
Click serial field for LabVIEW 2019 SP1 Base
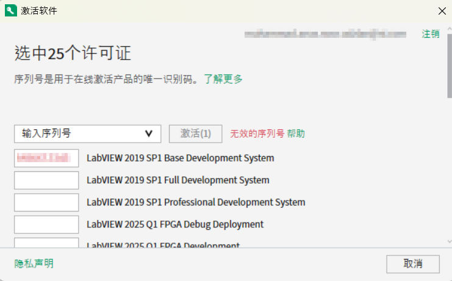click(46, 158)
